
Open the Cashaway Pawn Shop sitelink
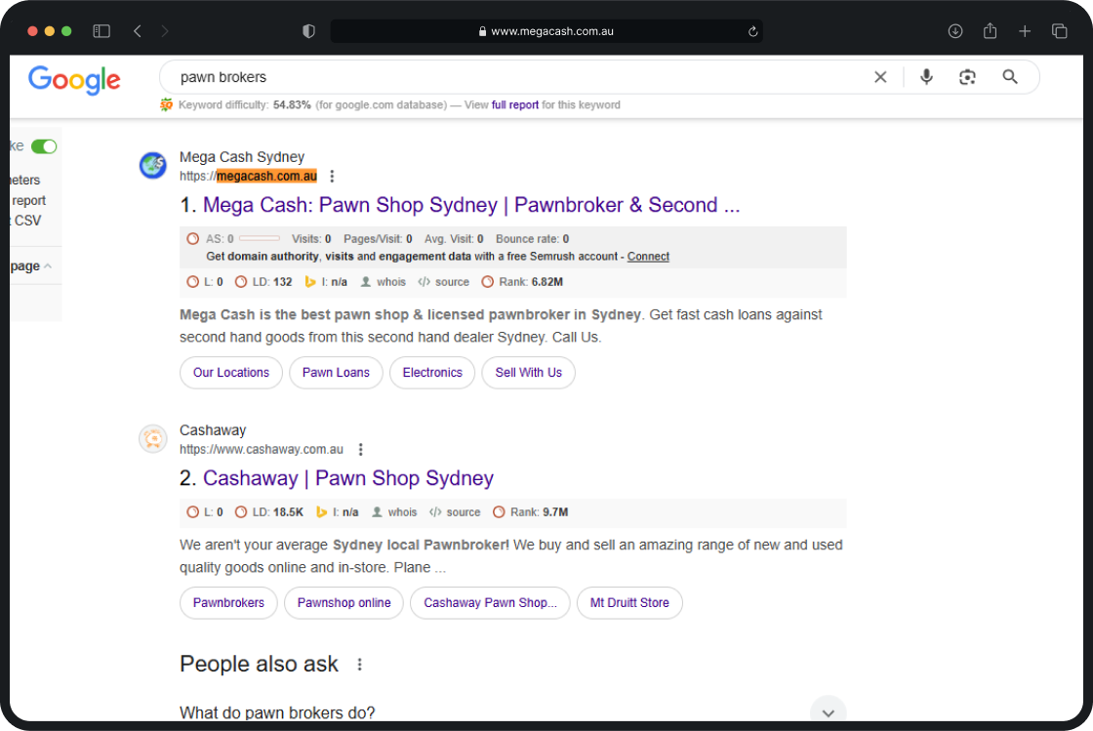pos(490,603)
